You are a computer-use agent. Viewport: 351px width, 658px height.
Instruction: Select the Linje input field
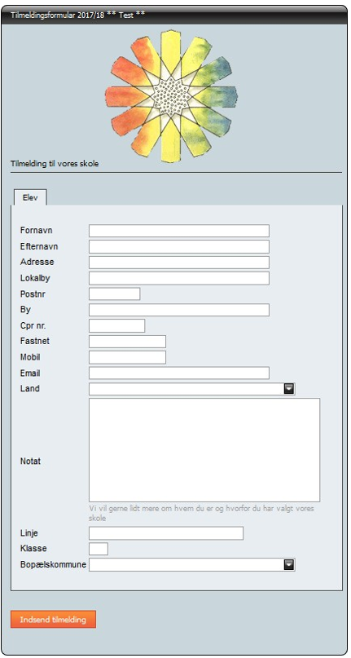[x=166, y=533]
